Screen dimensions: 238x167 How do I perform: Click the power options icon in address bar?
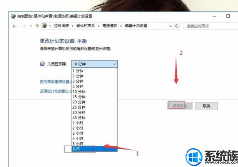44,26
